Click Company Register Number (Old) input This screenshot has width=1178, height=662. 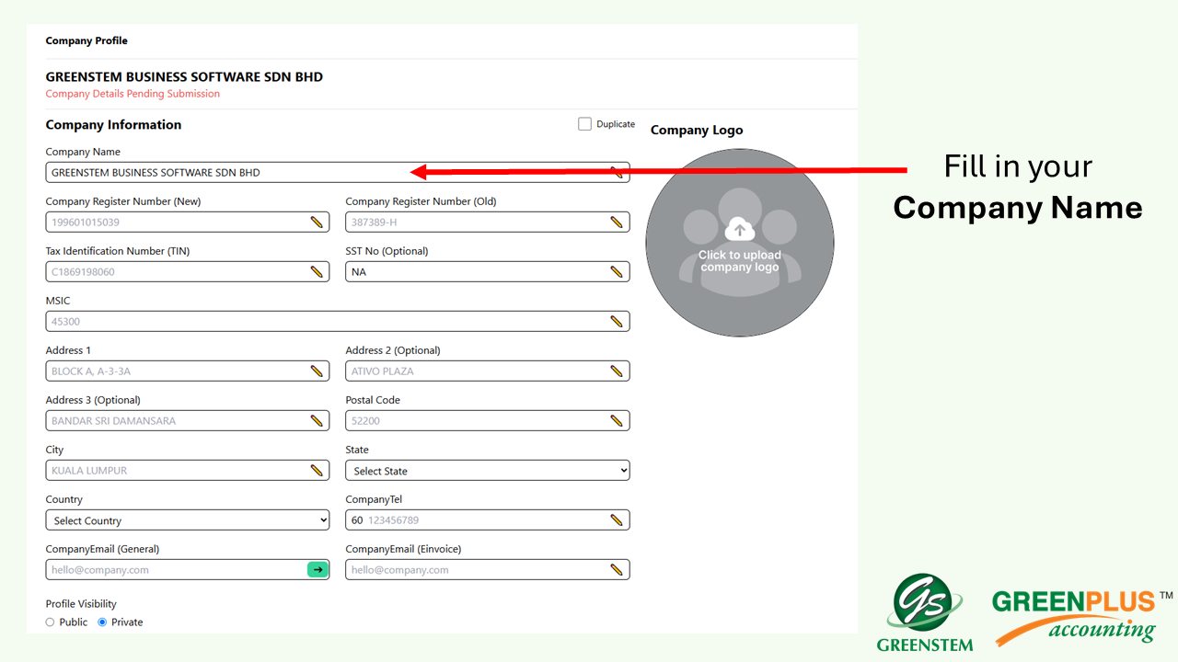488,222
